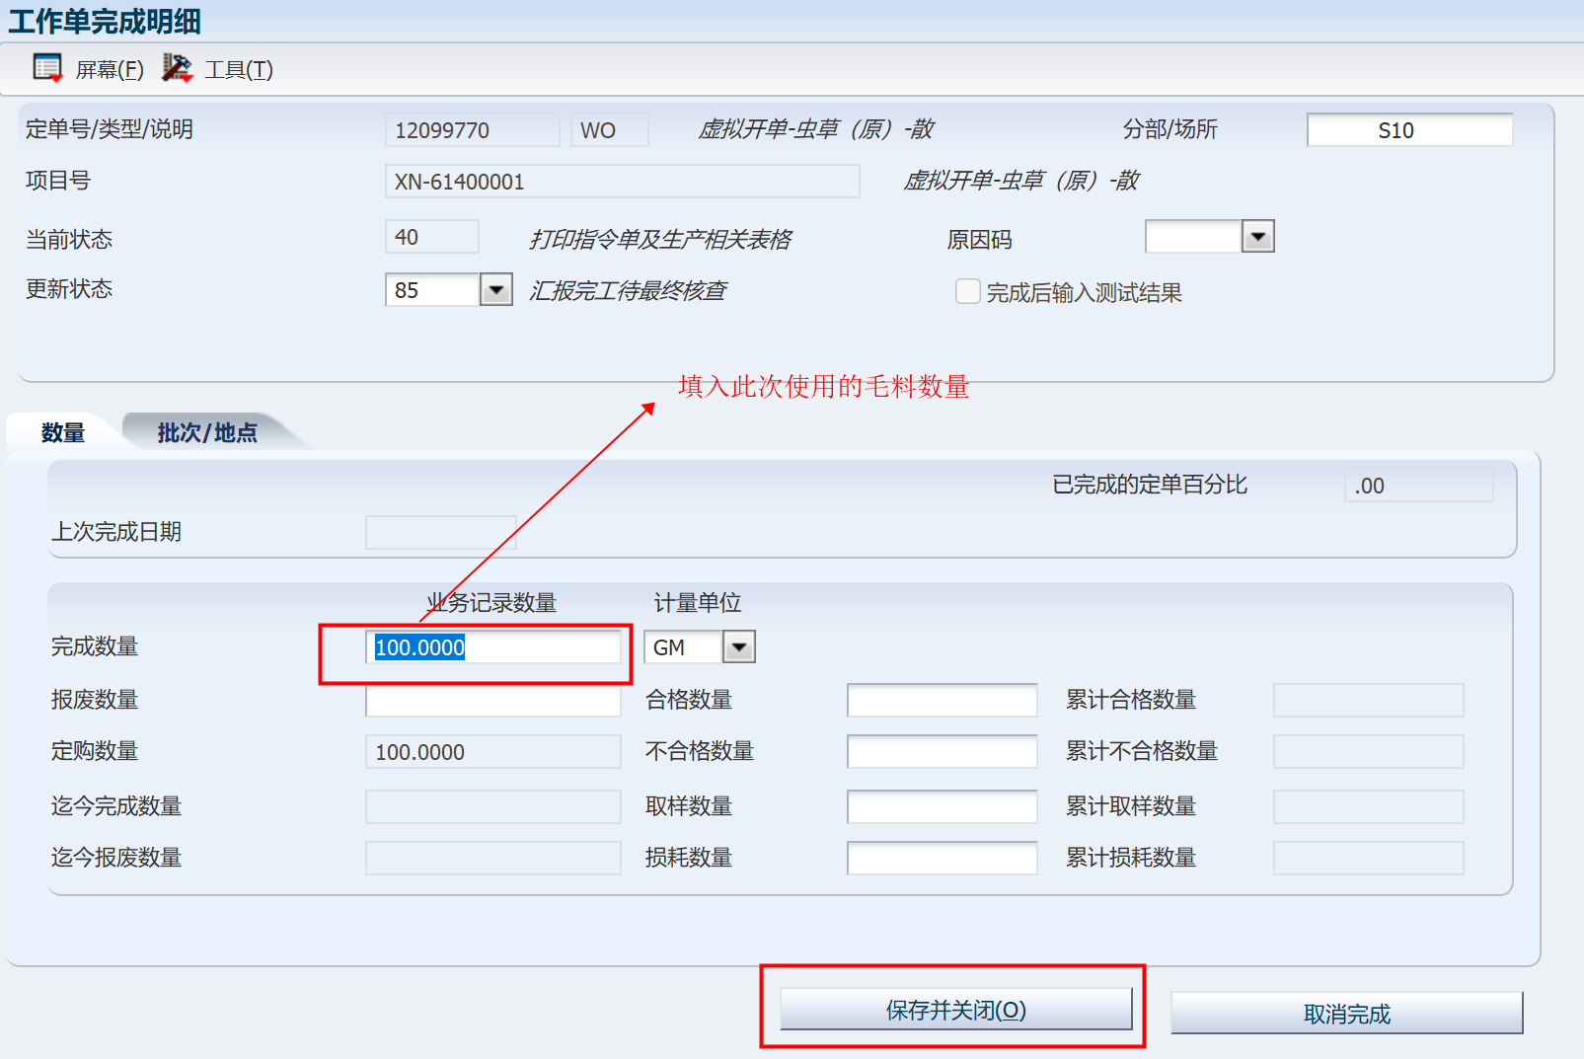The height and width of the screenshot is (1059, 1584).
Task: Click the 合格数量 input field
Action: click(942, 700)
